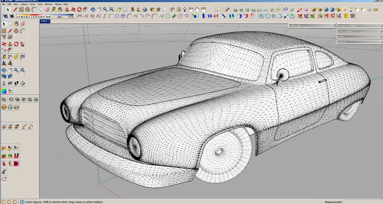Select the pink Eraser in the top toolbar

click(x=47, y=9)
